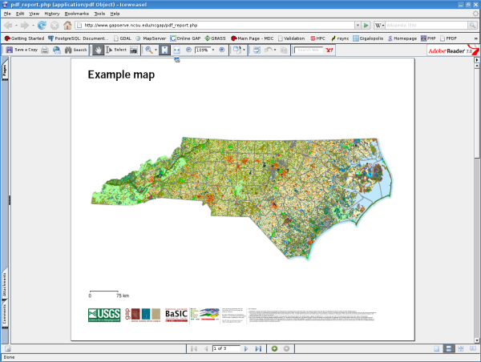Image resolution: width=481 pixels, height=362 pixels.
Task: Activate the text Select tool
Action: click(116, 50)
